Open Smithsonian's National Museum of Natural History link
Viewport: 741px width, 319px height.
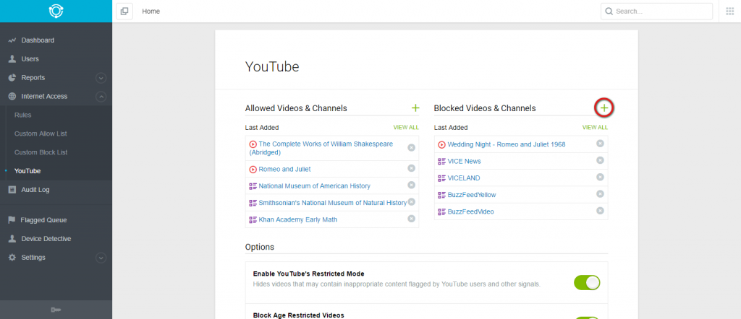pyautogui.click(x=333, y=203)
